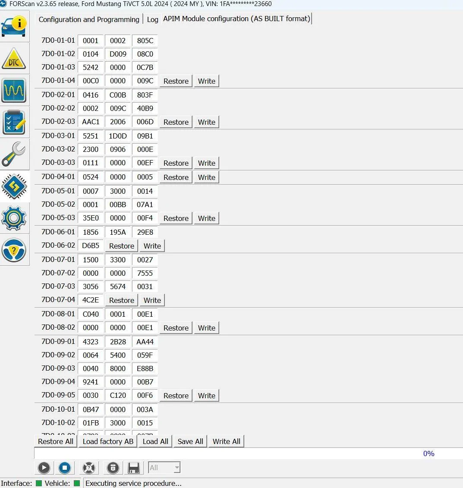Edit the C040 field in 7D0-08-01
This screenshot has height=488, width=463.
pos(91,314)
